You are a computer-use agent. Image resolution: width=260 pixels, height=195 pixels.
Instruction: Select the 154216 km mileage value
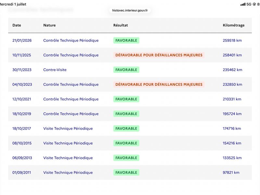click(232, 143)
